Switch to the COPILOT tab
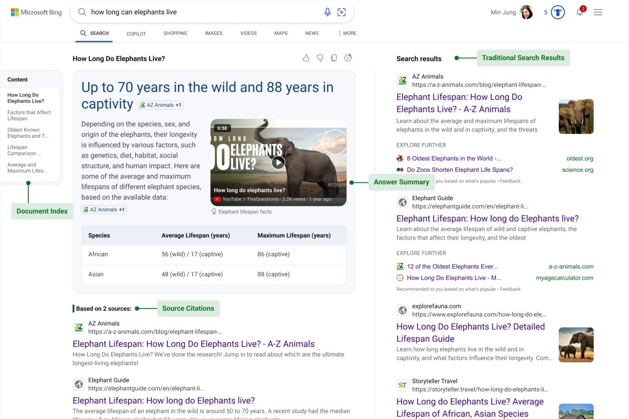The width and height of the screenshot is (629, 419). pyautogui.click(x=136, y=34)
